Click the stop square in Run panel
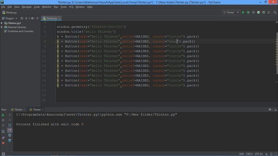This screenshot has width=278, height=156. 3,120
